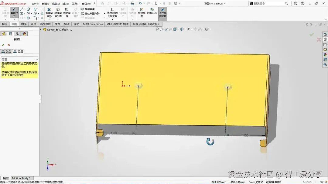Click the Help question mark icon
The width and height of the screenshot is (328, 184).
[302, 3]
